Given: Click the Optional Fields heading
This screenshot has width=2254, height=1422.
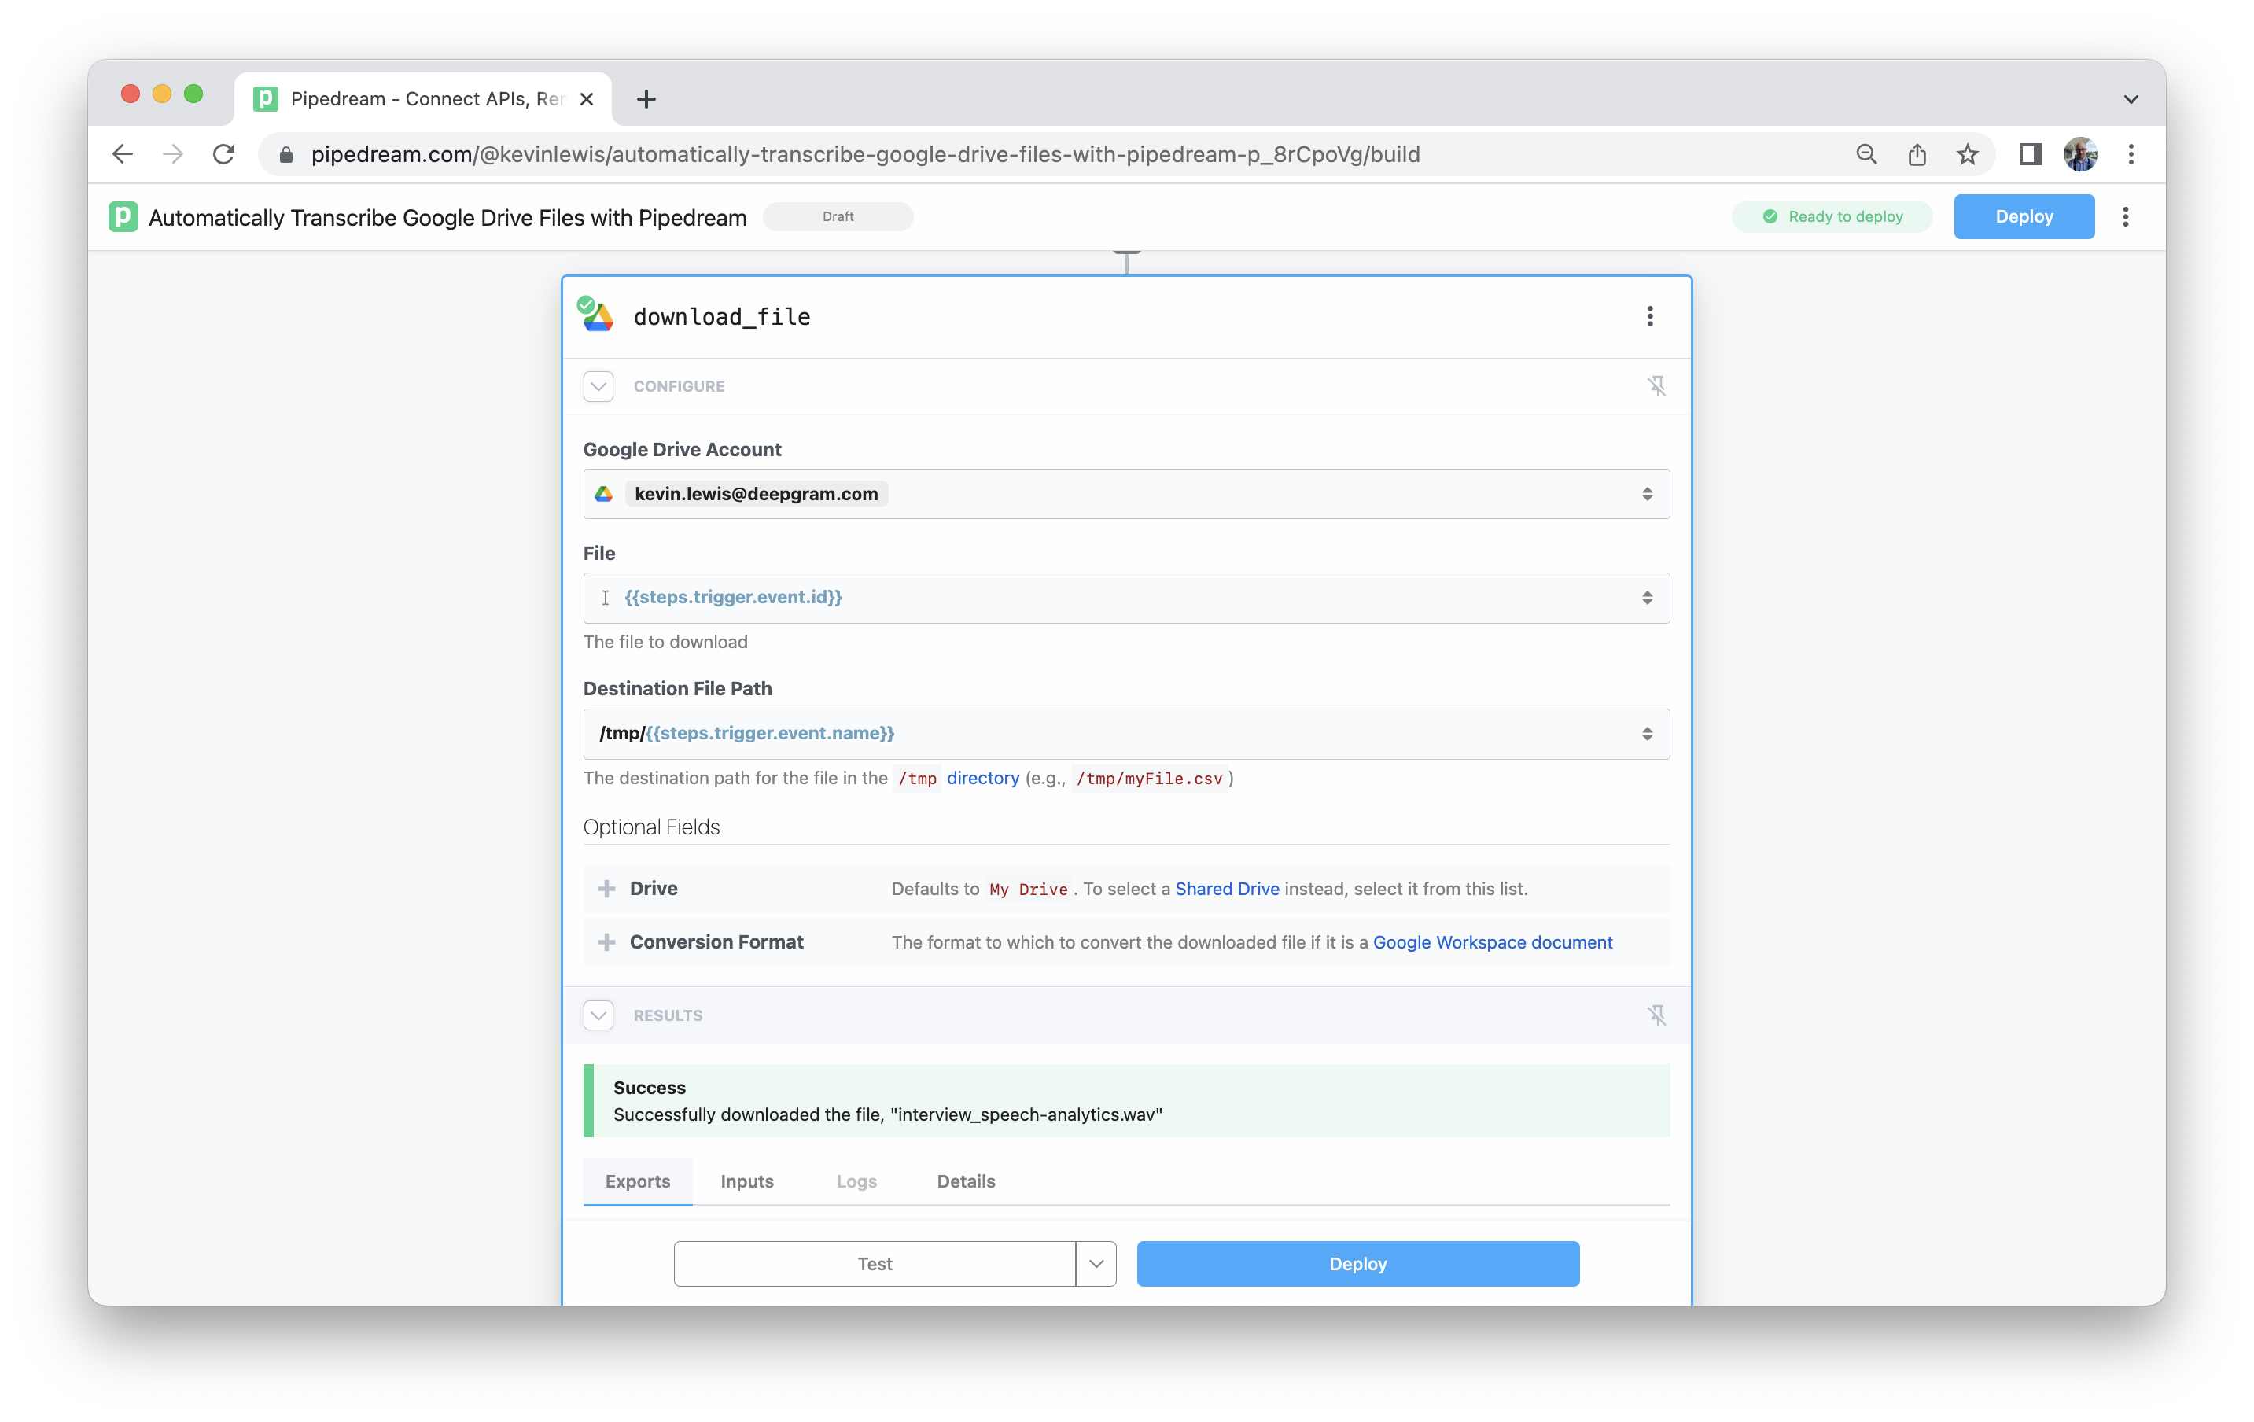Looking at the screenshot, I should coord(651,827).
